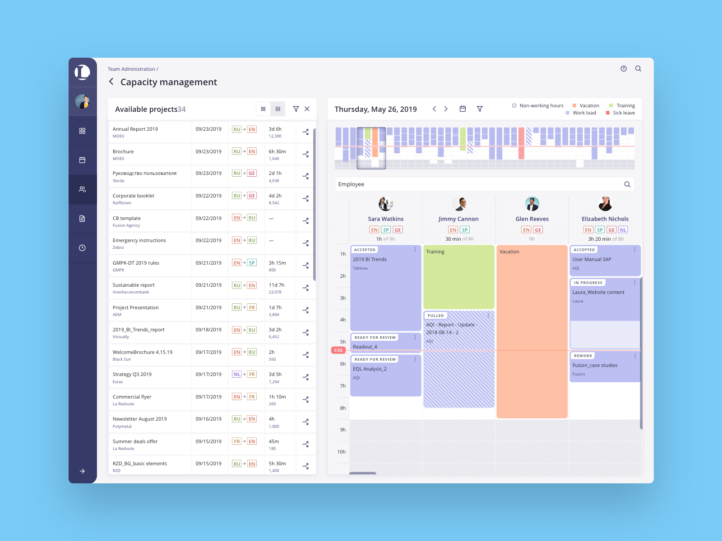Close the Available projects panel
Screen dimensions: 722x541
pos(307,109)
